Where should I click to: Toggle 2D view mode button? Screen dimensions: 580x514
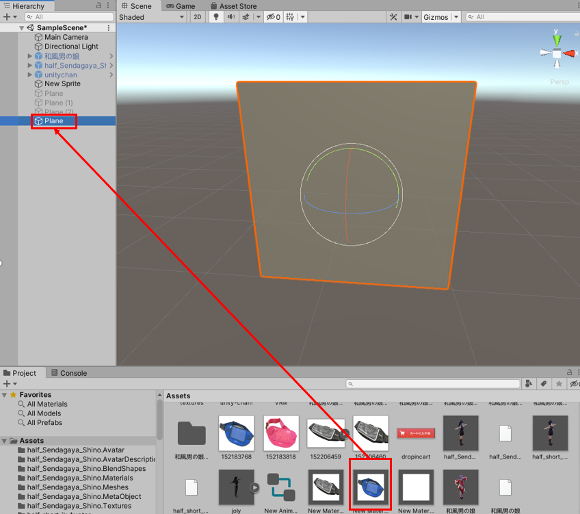tap(198, 17)
